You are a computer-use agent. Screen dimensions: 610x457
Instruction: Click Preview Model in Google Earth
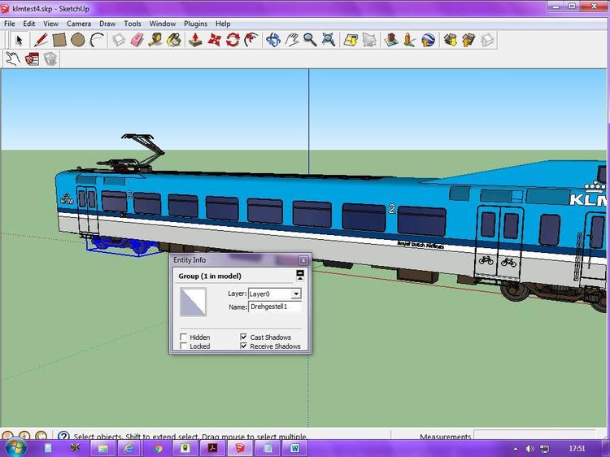(x=428, y=40)
